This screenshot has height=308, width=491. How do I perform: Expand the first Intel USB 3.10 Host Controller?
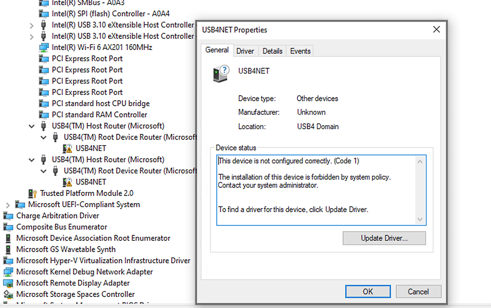pyautogui.click(x=32, y=25)
